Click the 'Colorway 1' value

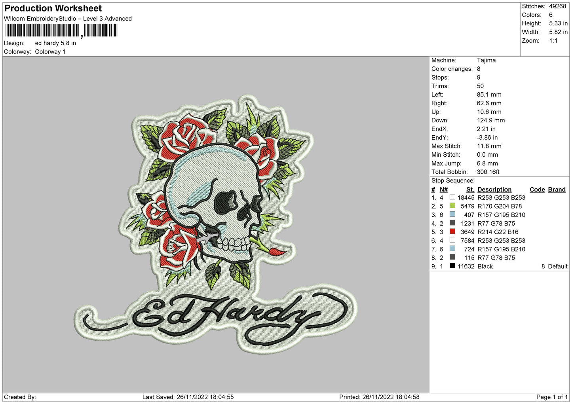50,52
